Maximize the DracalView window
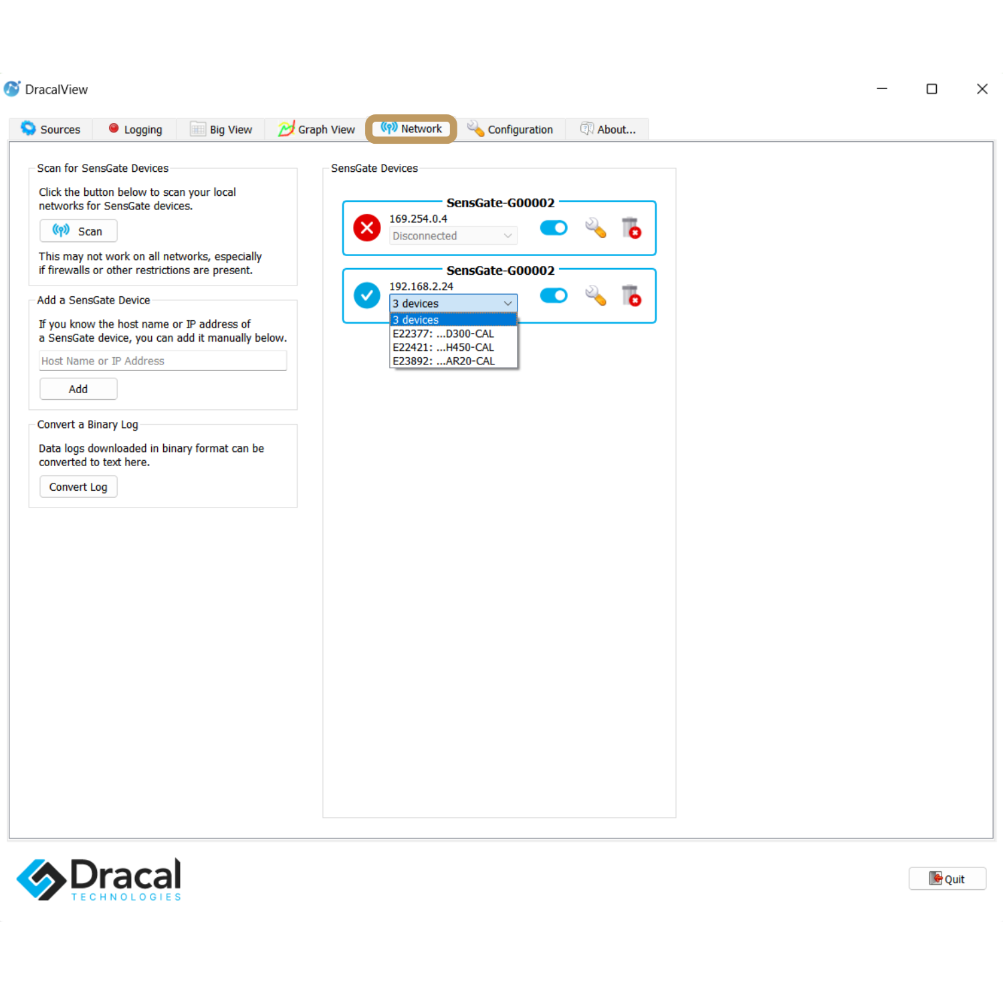The width and height of the screenshot is (1003, 1003). coord(931,89)
